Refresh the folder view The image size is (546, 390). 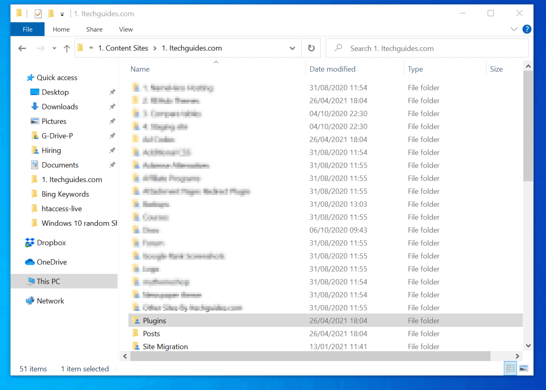tap(311, 48)
